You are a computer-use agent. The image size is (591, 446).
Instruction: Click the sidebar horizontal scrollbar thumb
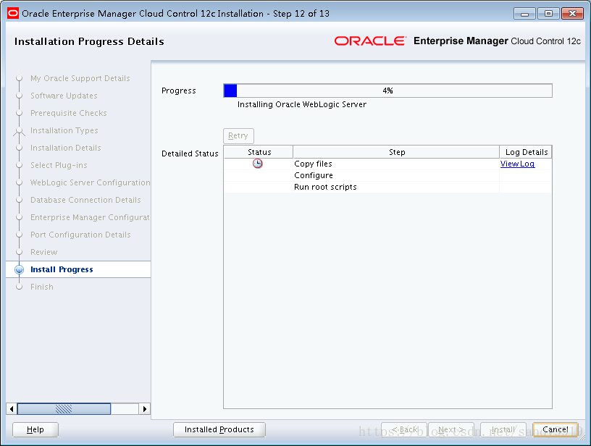[x=64, y=408]
